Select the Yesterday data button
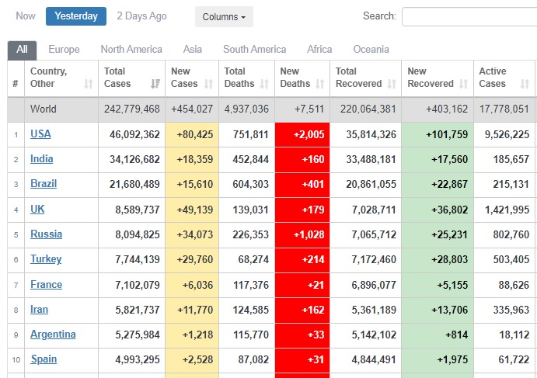Image resolution: width=537 pixels, height=378 pixels. click(76, 16)
